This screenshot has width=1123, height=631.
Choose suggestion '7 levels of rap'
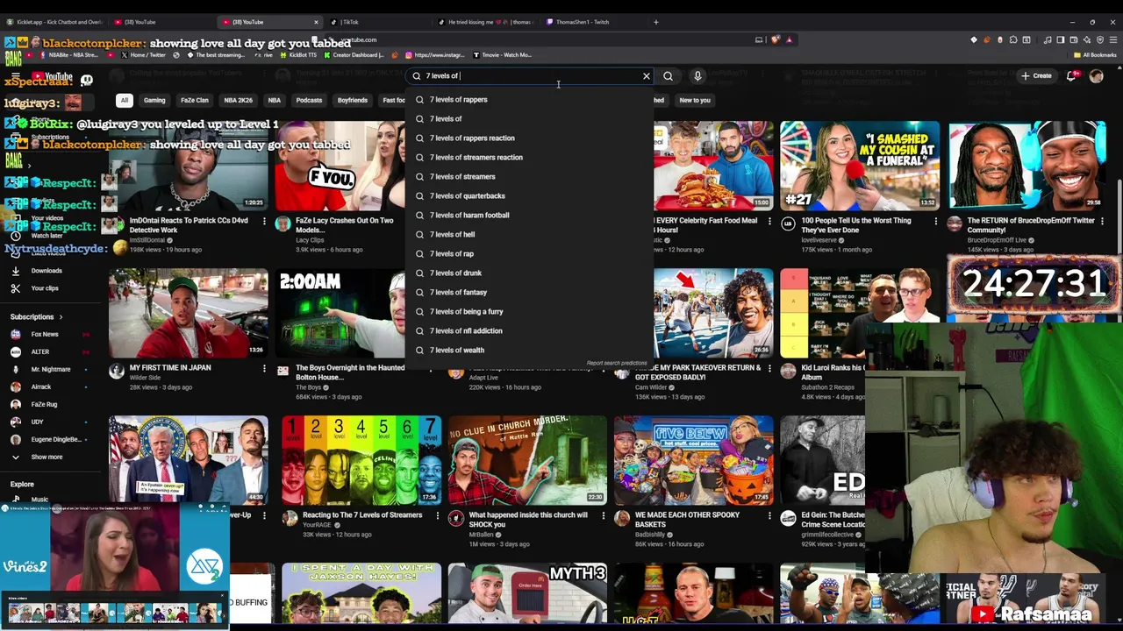(x=530, y=254)
